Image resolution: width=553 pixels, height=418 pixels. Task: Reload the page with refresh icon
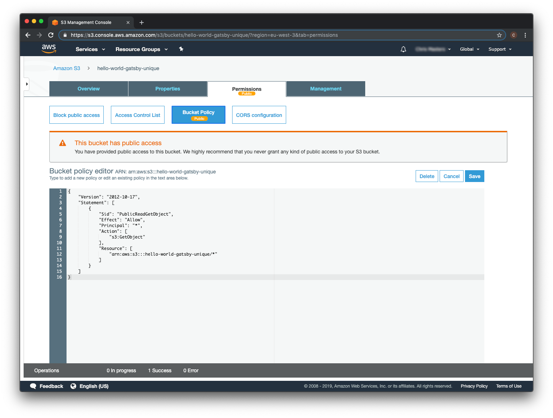(x=51, y=35)
